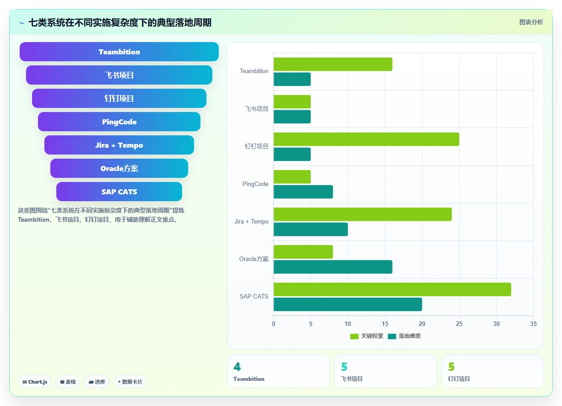Click the PingCode funnel stage
The width and height of the screenshot is (562, 406).
119,122
